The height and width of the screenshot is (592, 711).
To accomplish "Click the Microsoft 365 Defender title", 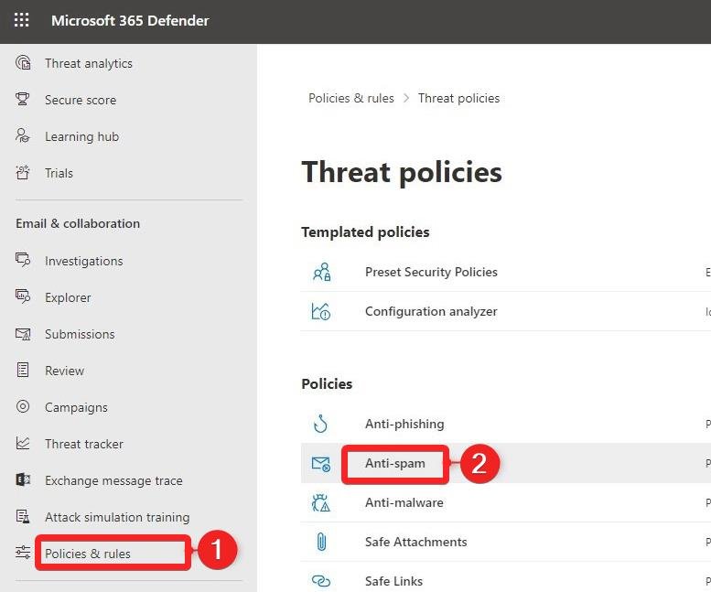I will pos(130,20).
